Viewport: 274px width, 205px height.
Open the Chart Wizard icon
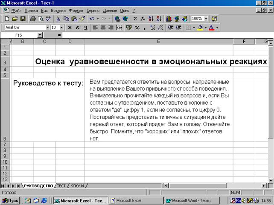pos(168,19)
